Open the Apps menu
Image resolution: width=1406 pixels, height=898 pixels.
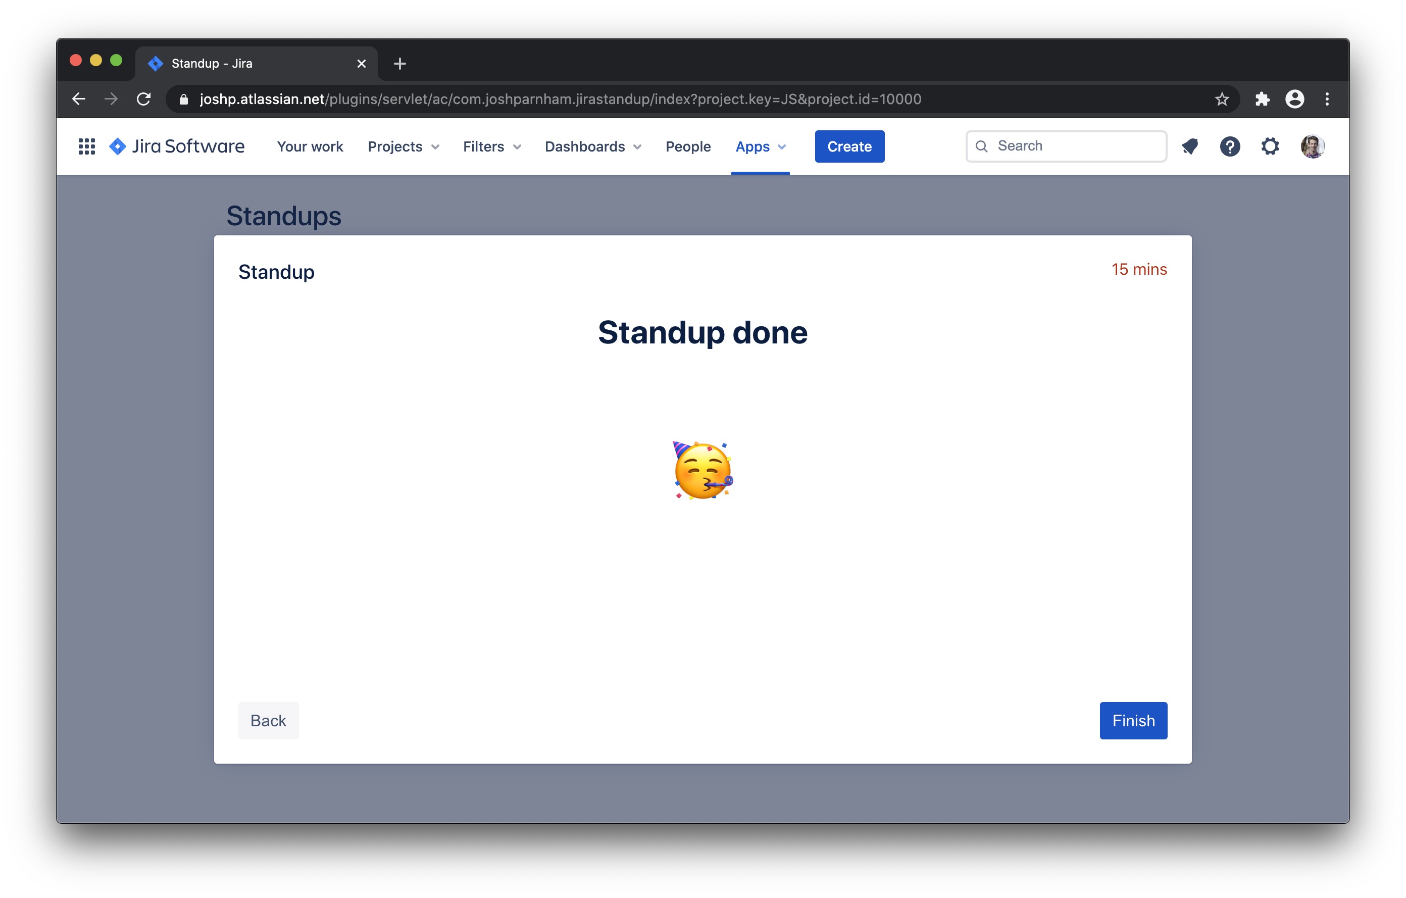point(760,146)
